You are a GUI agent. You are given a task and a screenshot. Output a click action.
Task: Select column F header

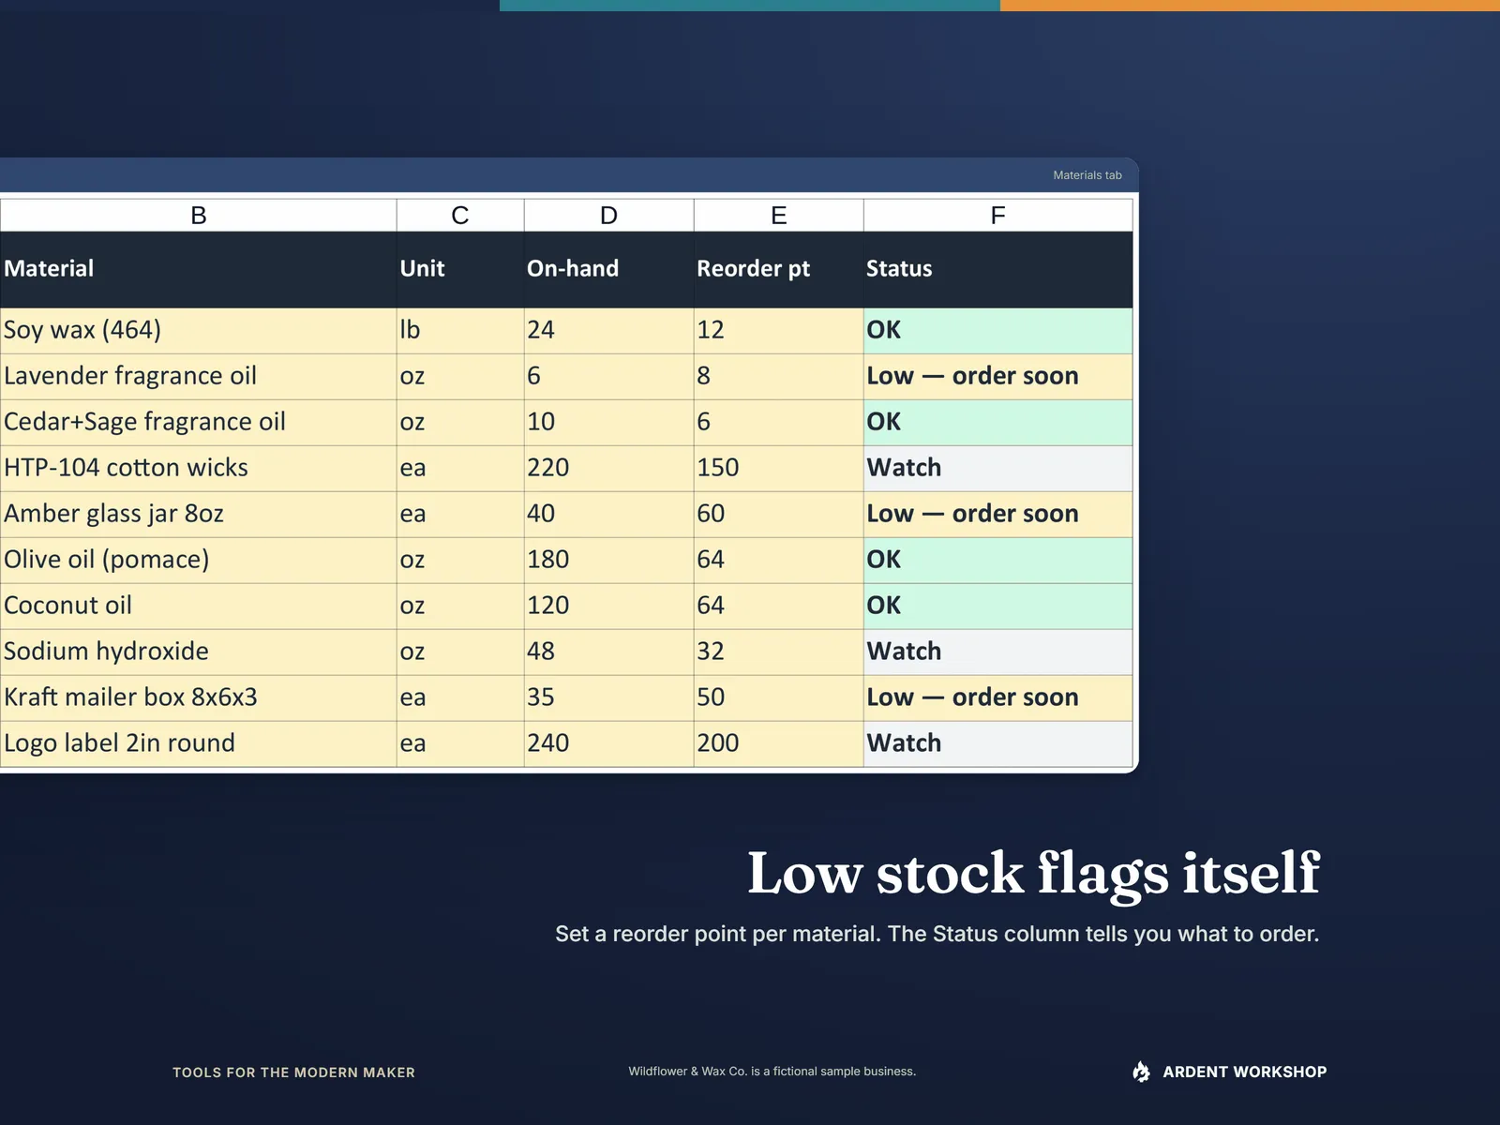click(x=998, y=215)
